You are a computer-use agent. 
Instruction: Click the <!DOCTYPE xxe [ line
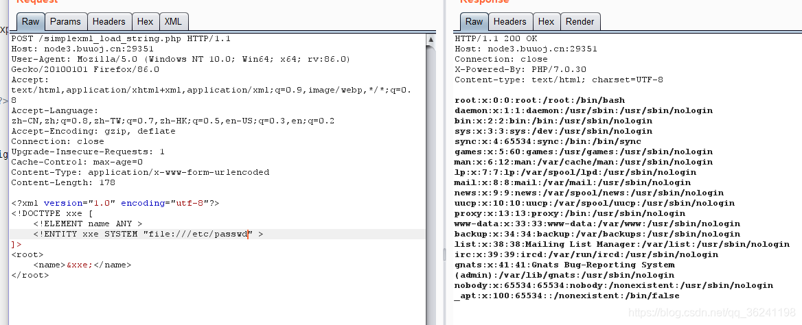[x=52, y=214]
